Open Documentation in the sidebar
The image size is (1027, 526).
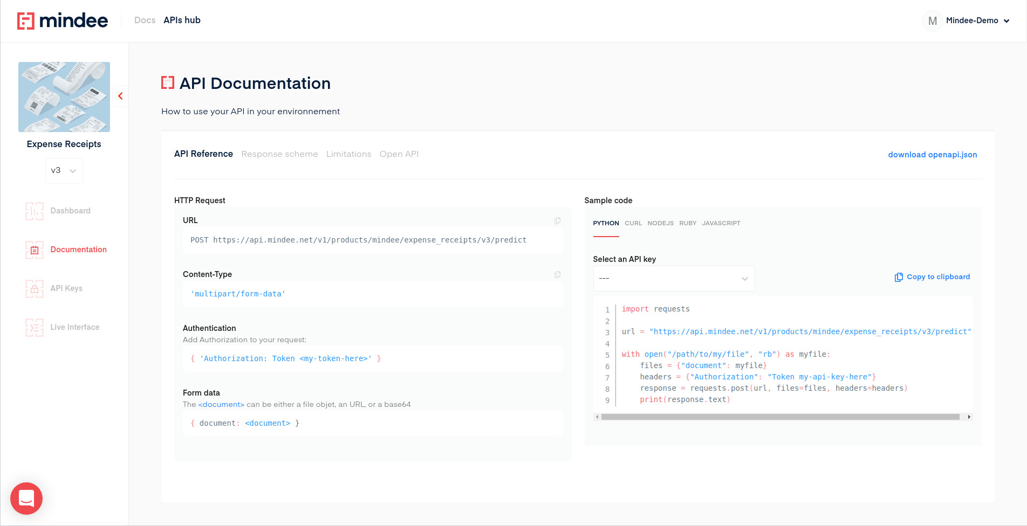[x=79, y=250]
